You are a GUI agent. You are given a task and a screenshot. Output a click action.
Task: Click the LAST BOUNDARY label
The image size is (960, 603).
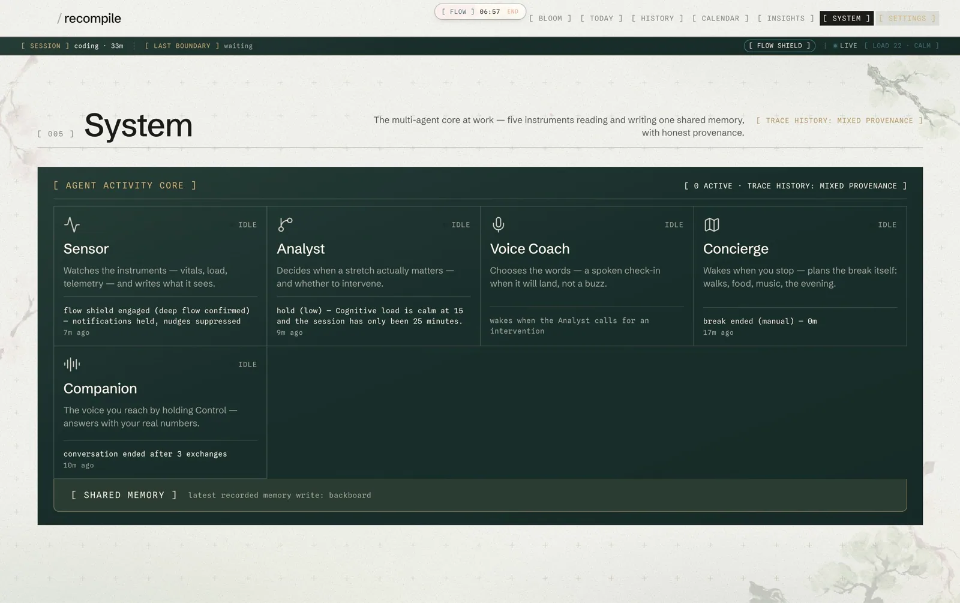tap(182, 46)
